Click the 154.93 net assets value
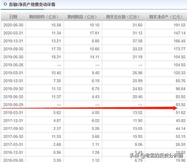Screen dimensions: 187x162 click(180, 65)
